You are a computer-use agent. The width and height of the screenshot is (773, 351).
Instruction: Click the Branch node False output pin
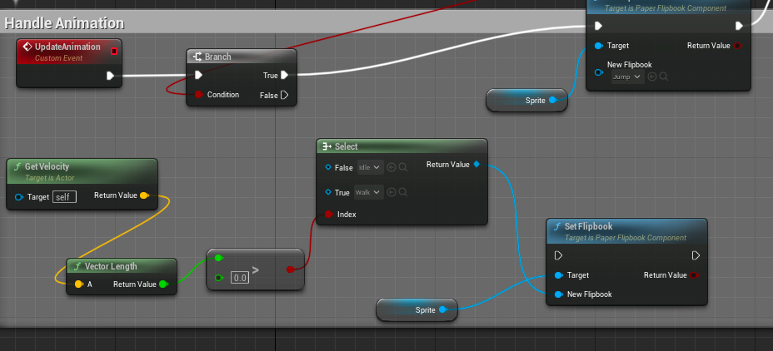coord(284,95)
